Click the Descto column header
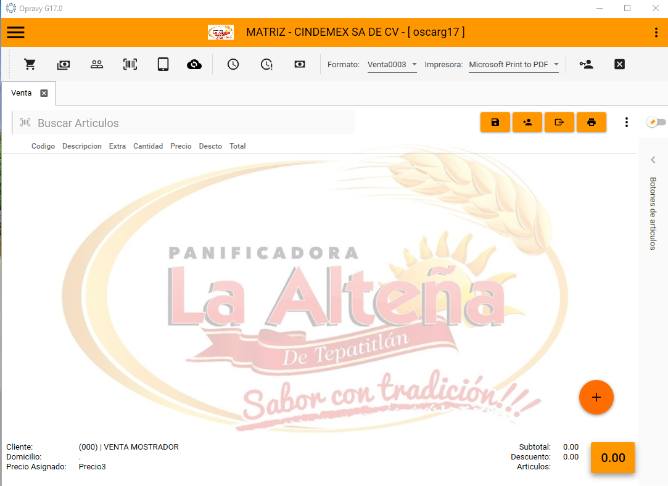This screenshot has height=486, width=668. (210, 146)
